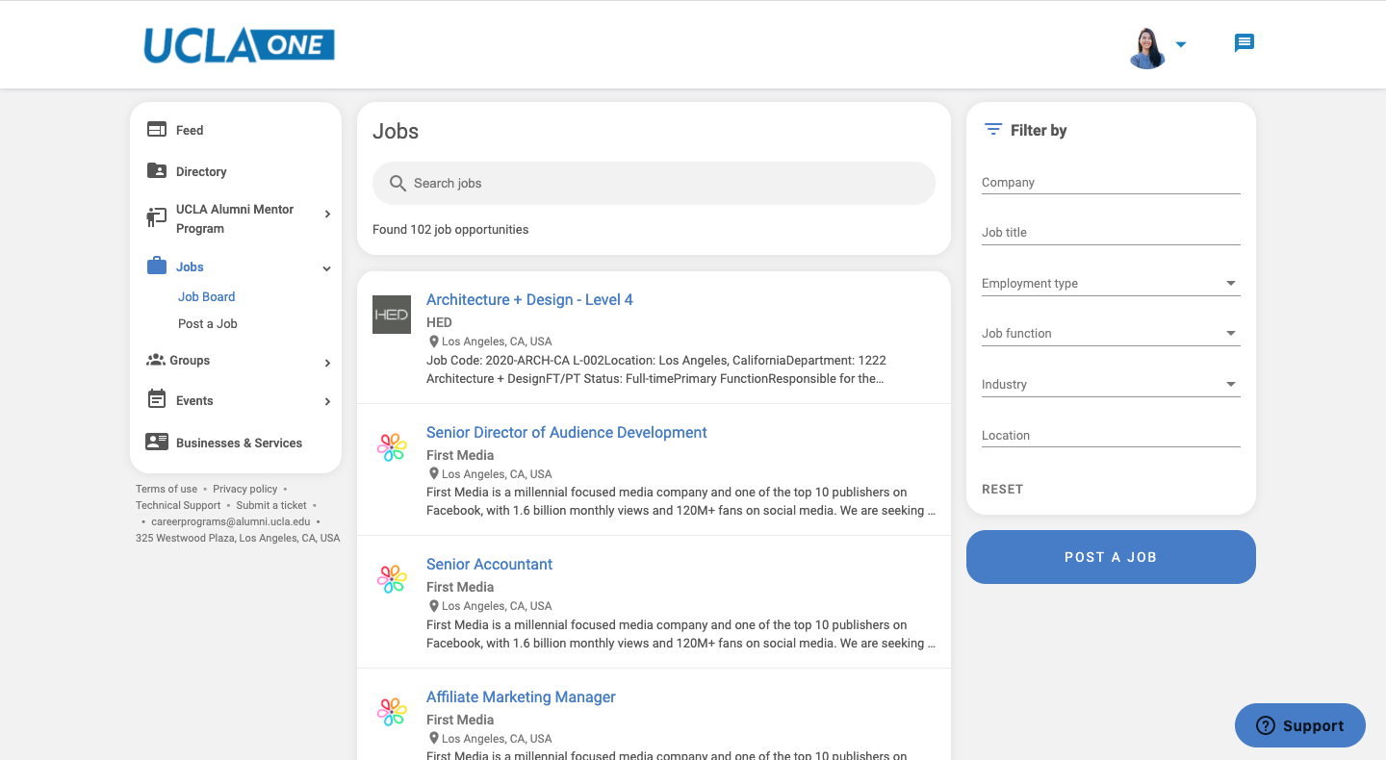Click the HED company name text
The width and height of the screenshot is (1386, 760).
pyautogui.click(x=439, y=322)
